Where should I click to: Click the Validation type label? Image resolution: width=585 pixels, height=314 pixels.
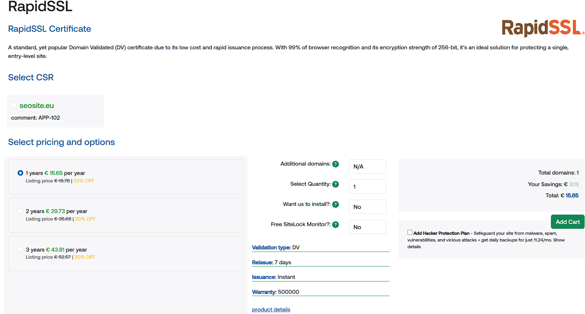(x=271, y=247)
